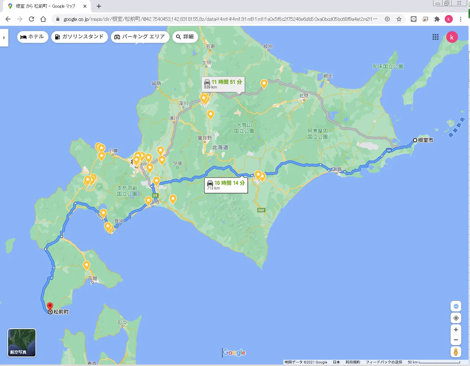Show my current location on the map
The height and width of the screenshot is (366, 470).
tap(456, 318)
